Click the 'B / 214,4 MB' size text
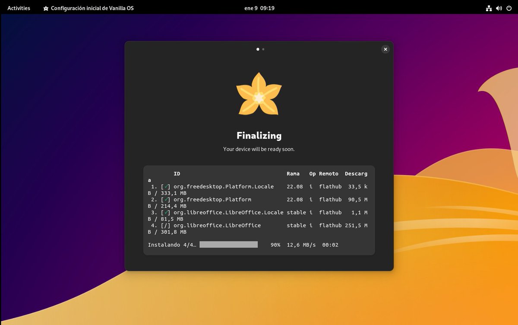Image resolution: width=518 pixels, height=325 pixels. coord(167,206)
